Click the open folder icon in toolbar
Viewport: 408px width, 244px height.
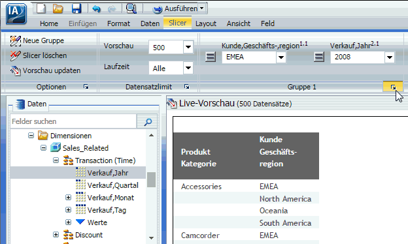tap(58, 8)
